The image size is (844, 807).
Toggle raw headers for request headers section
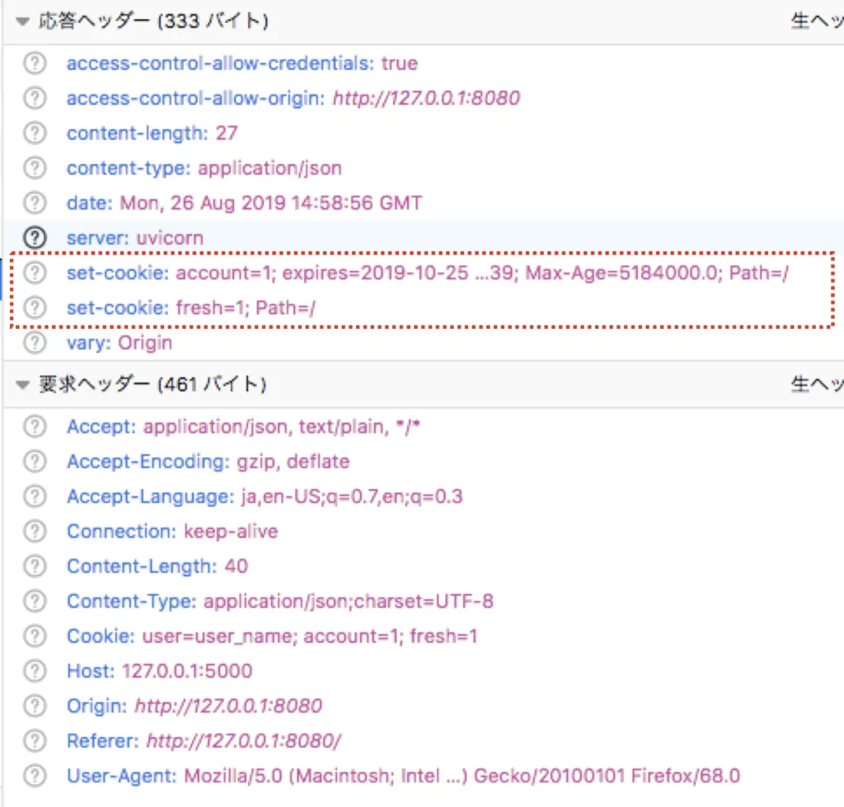pos(816,384)
